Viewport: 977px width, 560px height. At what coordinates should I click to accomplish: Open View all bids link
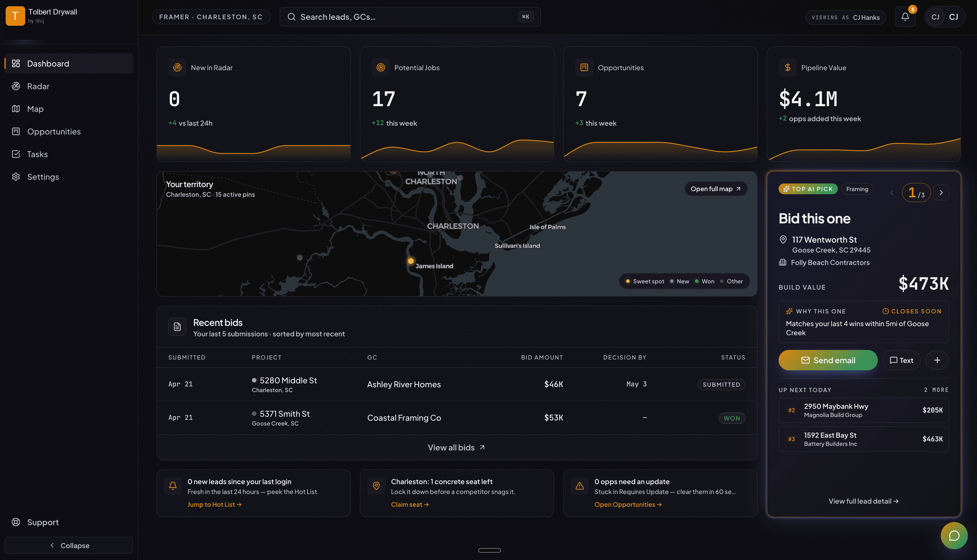[456, 447]
